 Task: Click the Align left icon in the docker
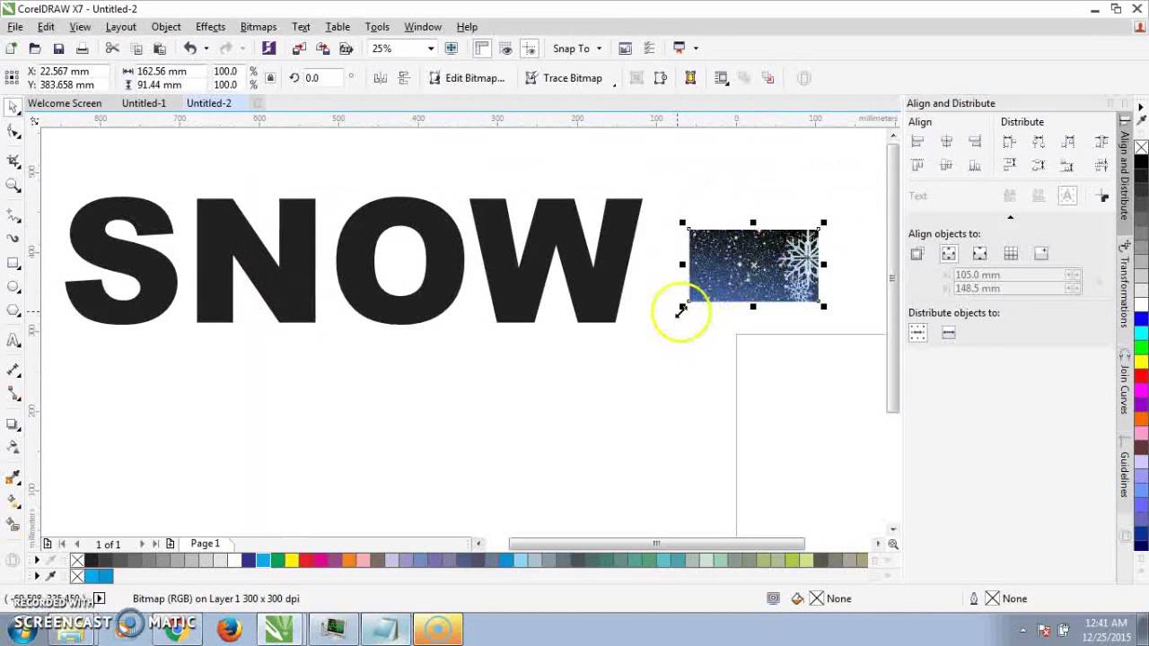click(x=917, y=142)
